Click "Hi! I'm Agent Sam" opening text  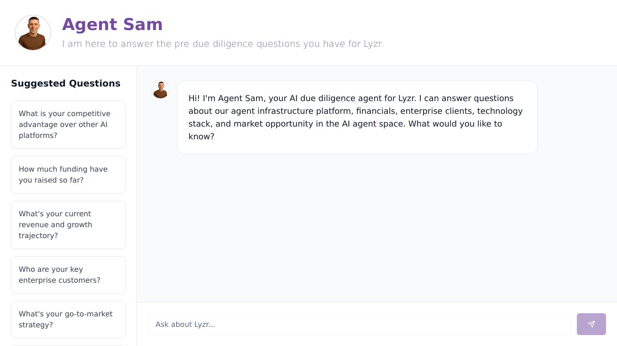click(225, 98)
